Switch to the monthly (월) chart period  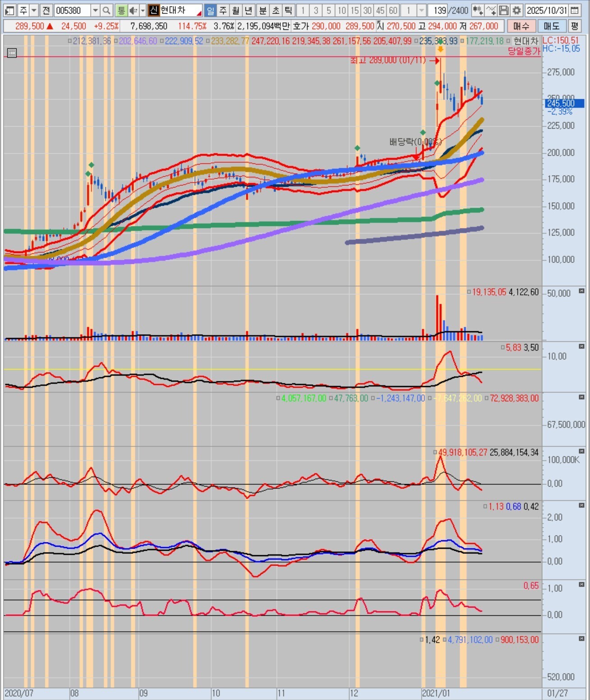pyautogui.click(x=236, y=10)
